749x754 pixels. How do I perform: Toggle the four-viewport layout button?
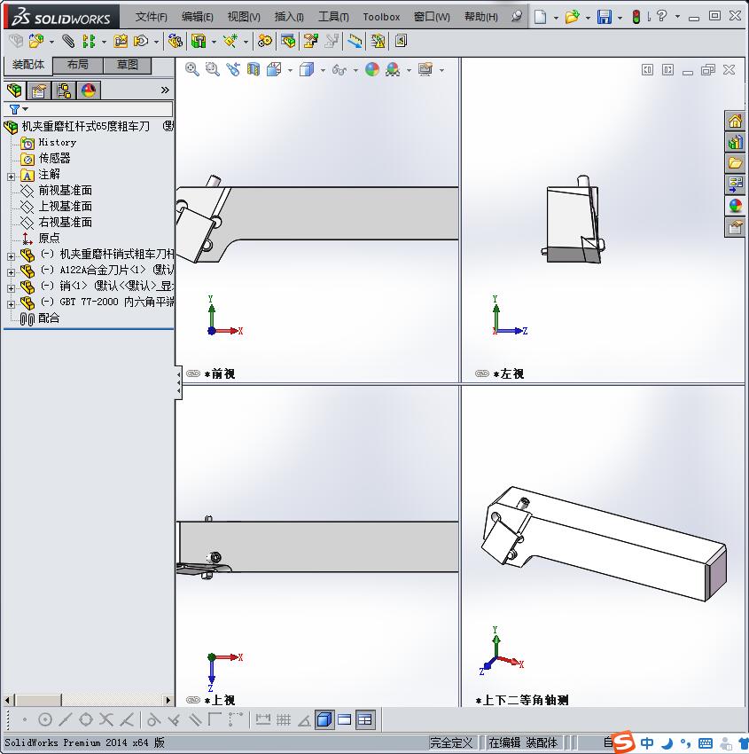[365, 720]
